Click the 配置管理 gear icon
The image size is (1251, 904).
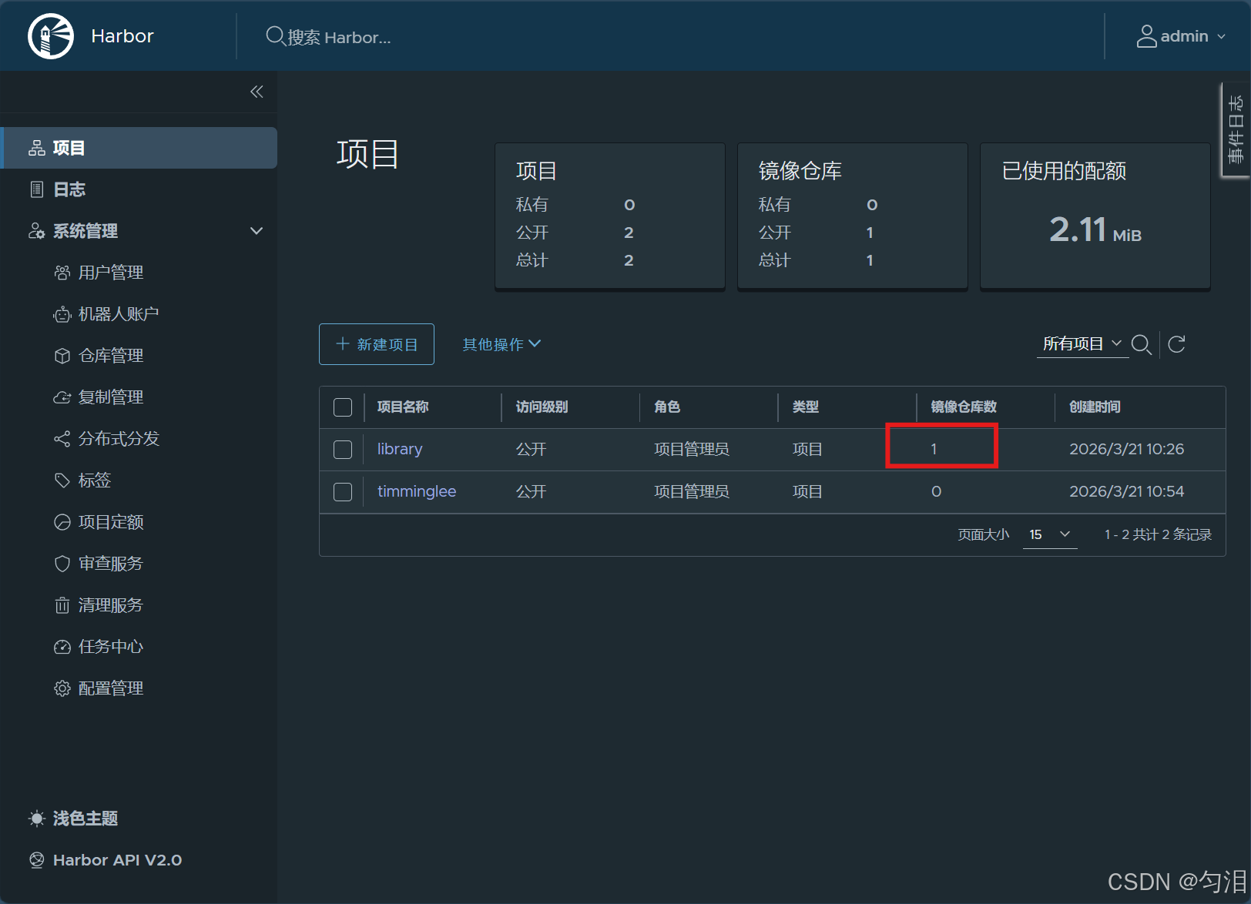pos(62,688)
